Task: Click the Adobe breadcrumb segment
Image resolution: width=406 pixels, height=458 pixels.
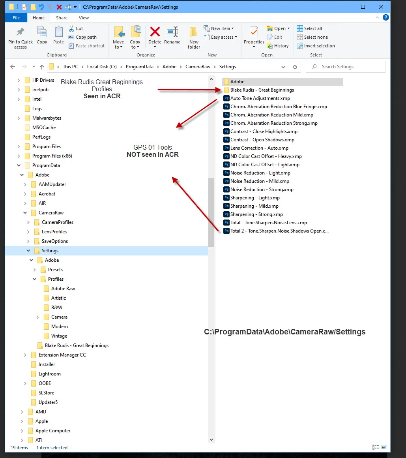Action: [x=169, y=67]
